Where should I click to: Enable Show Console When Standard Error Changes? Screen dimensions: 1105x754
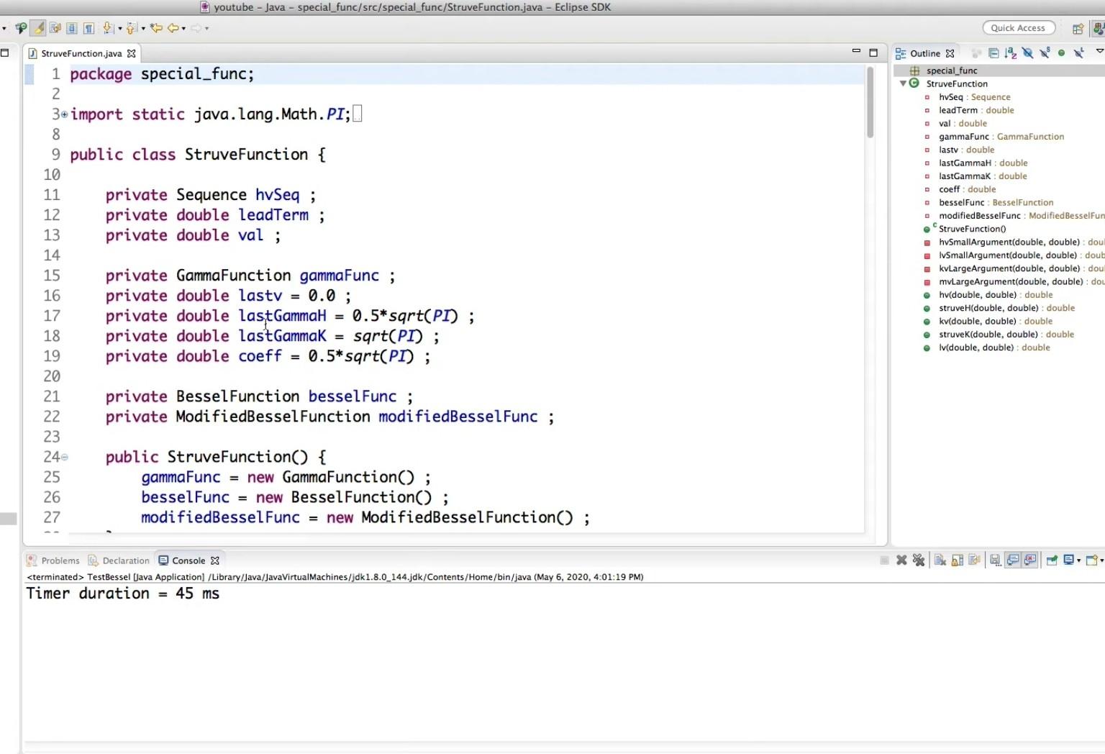click(x=1031, y=560)
